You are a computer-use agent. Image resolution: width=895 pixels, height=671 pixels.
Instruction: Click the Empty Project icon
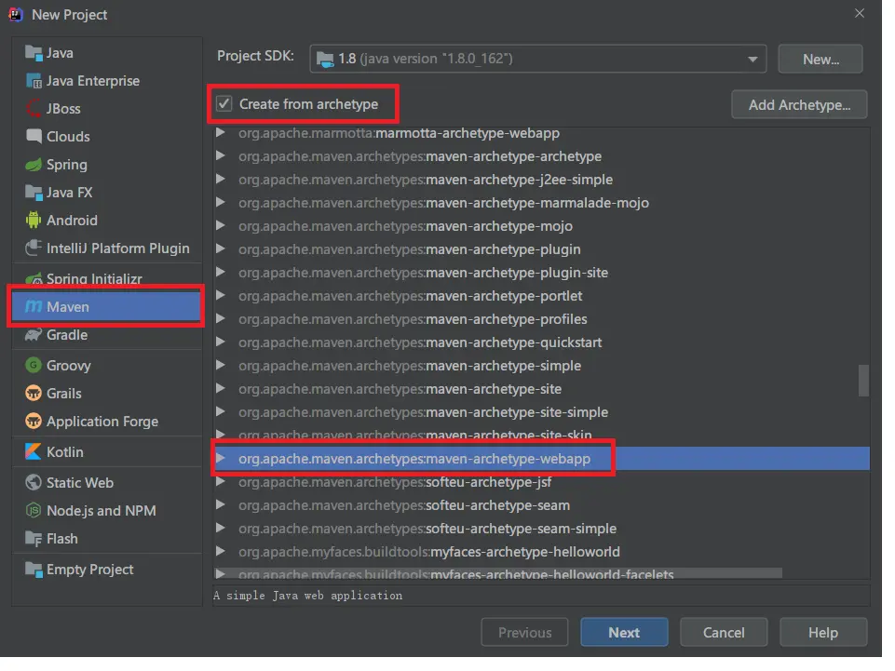click(x=34, y=570)
